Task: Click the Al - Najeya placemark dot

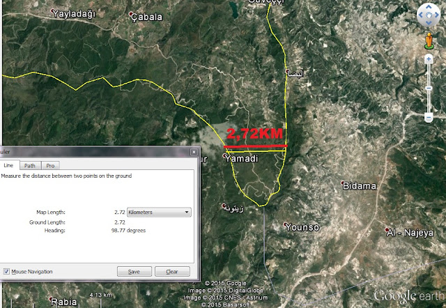Action: 387,229
